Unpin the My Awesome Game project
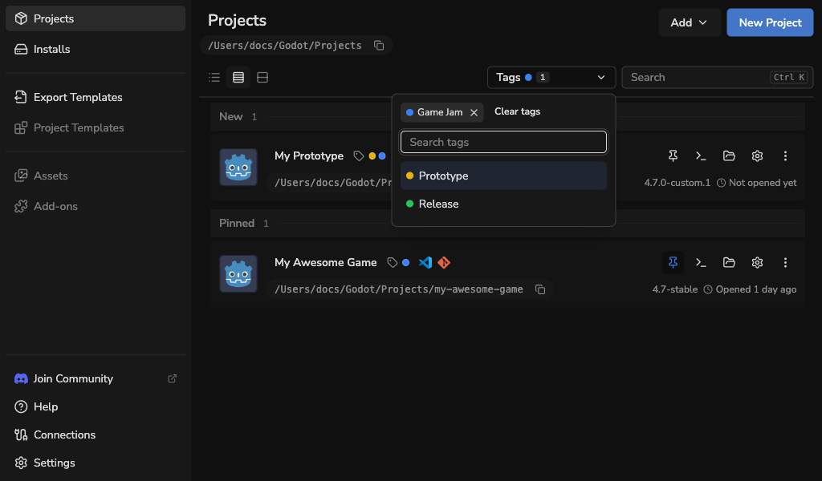822x481 pixels. pyautogui.click(x=673, y=262)
